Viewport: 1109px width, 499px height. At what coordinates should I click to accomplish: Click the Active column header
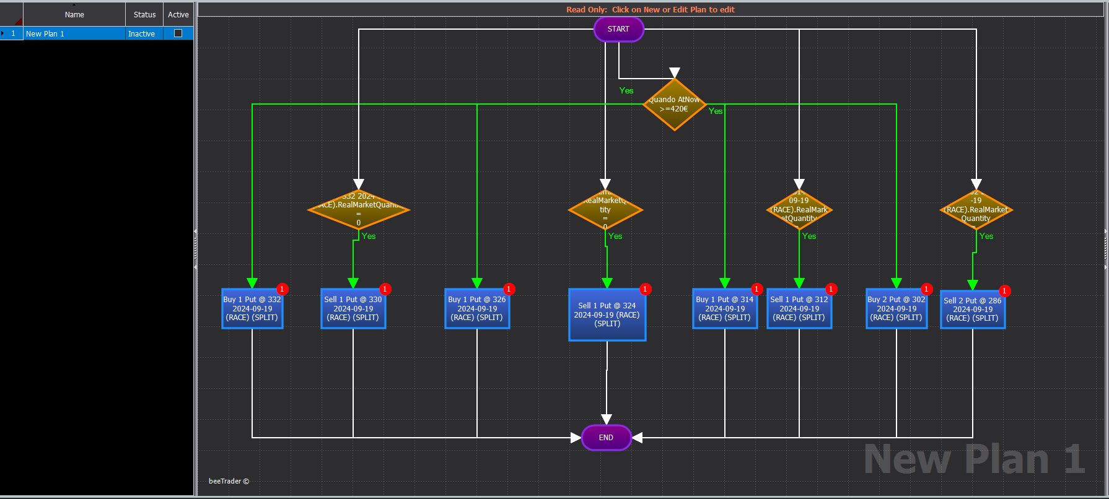[x=178, y=14]
